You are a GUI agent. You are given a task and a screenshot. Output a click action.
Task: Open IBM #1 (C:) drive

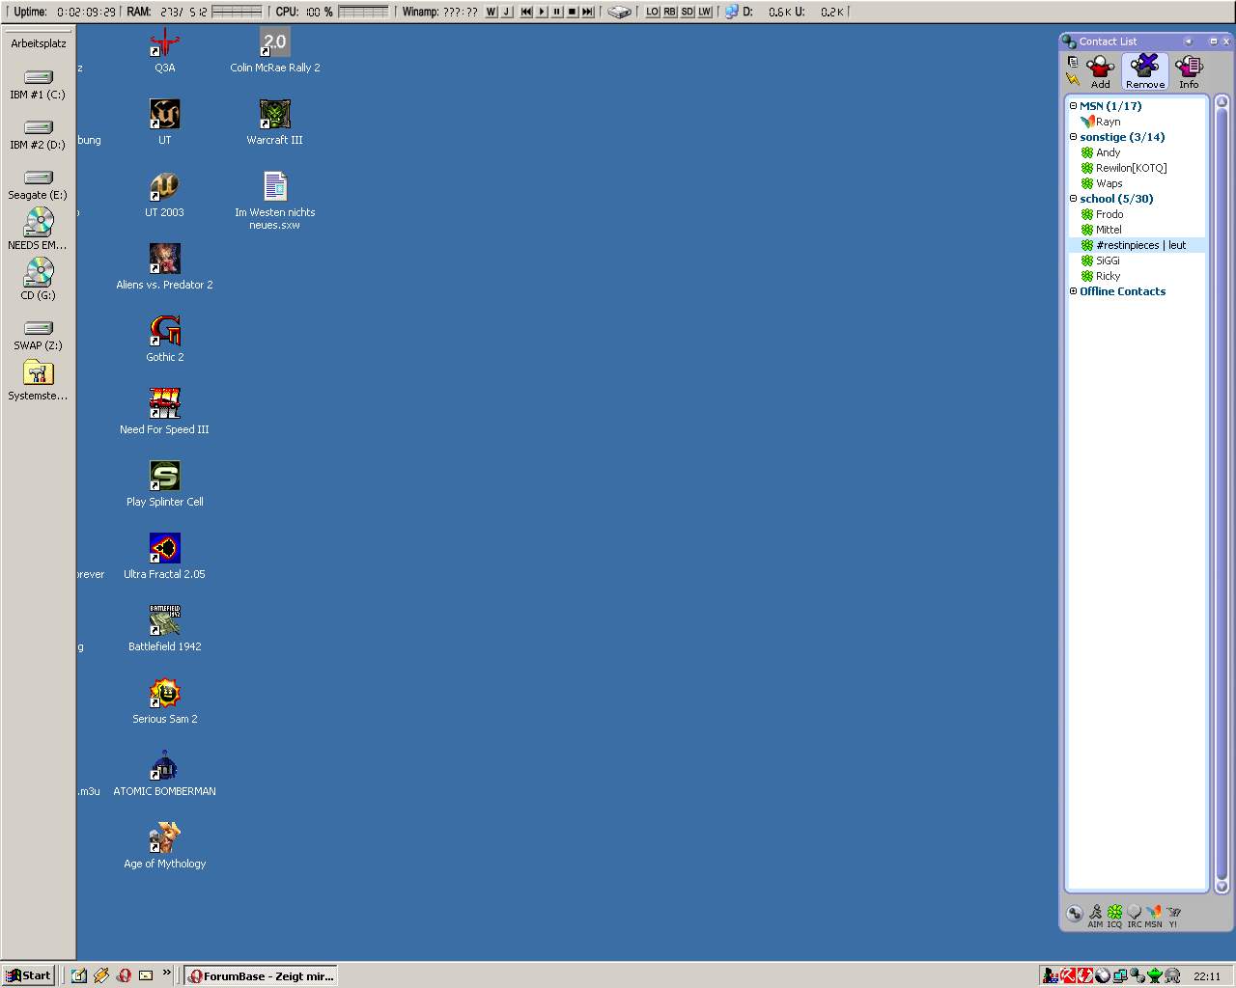(x=38, y=84)
